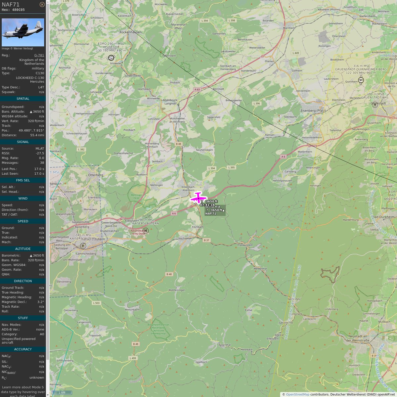Click the Image © Werner Verbogt credit
This screenshot has height=397, width=397.
tap(17, 48)
